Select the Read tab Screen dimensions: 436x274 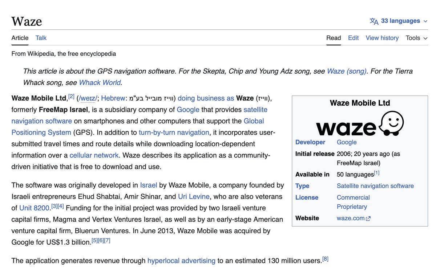click(334, 38)
